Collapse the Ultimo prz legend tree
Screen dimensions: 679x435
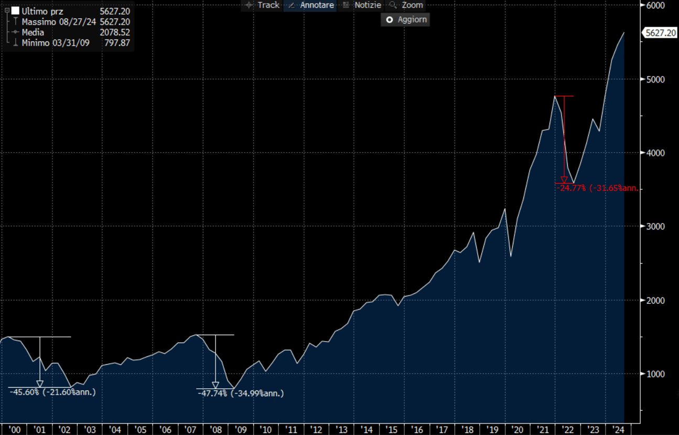click(x=6, y=10)
